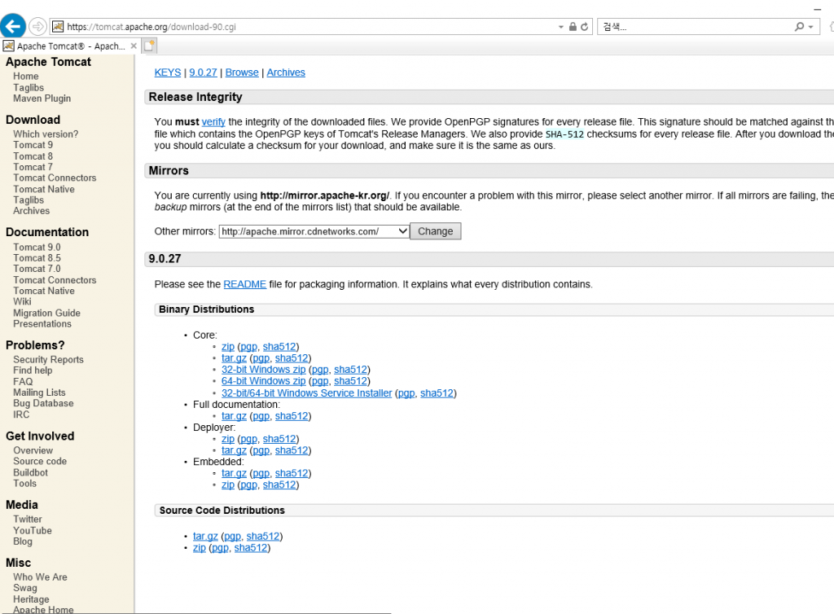Close the Apache Tomcat browser tab
Image resolution: width=834 pixels, height=614 pixels.
click(x=134, y=46)
